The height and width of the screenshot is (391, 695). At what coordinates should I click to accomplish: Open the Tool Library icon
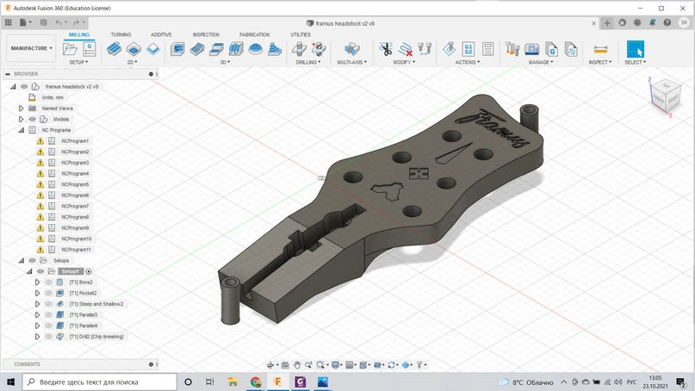coord(512,49)
